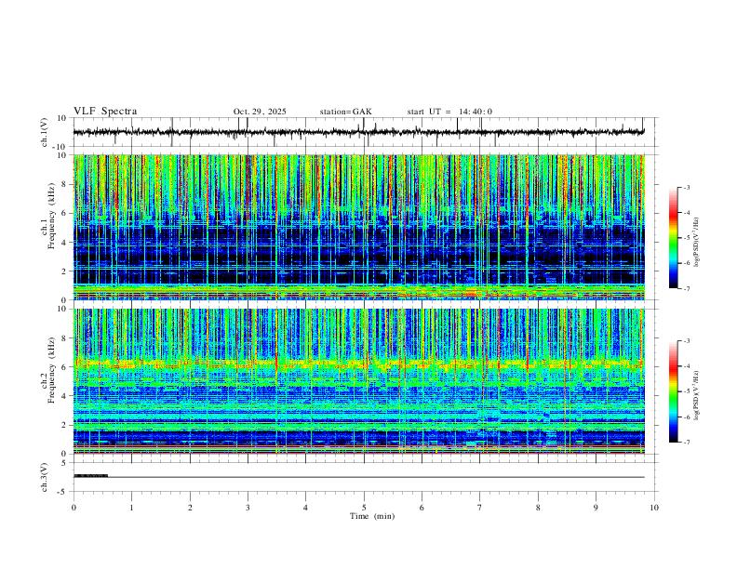Click time axis tick label "1"
Screen dimensions: 737x569
coord(131,508)
